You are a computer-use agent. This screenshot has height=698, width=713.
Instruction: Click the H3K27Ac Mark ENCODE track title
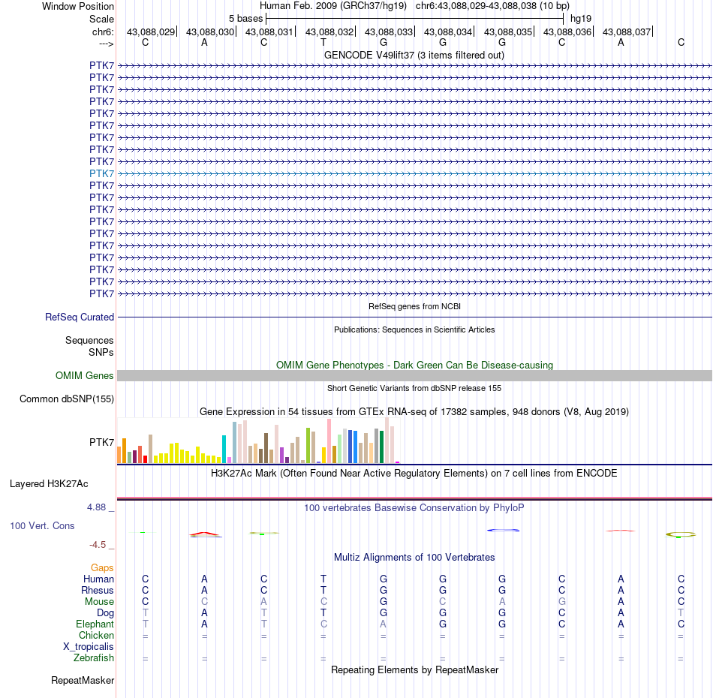414,473
